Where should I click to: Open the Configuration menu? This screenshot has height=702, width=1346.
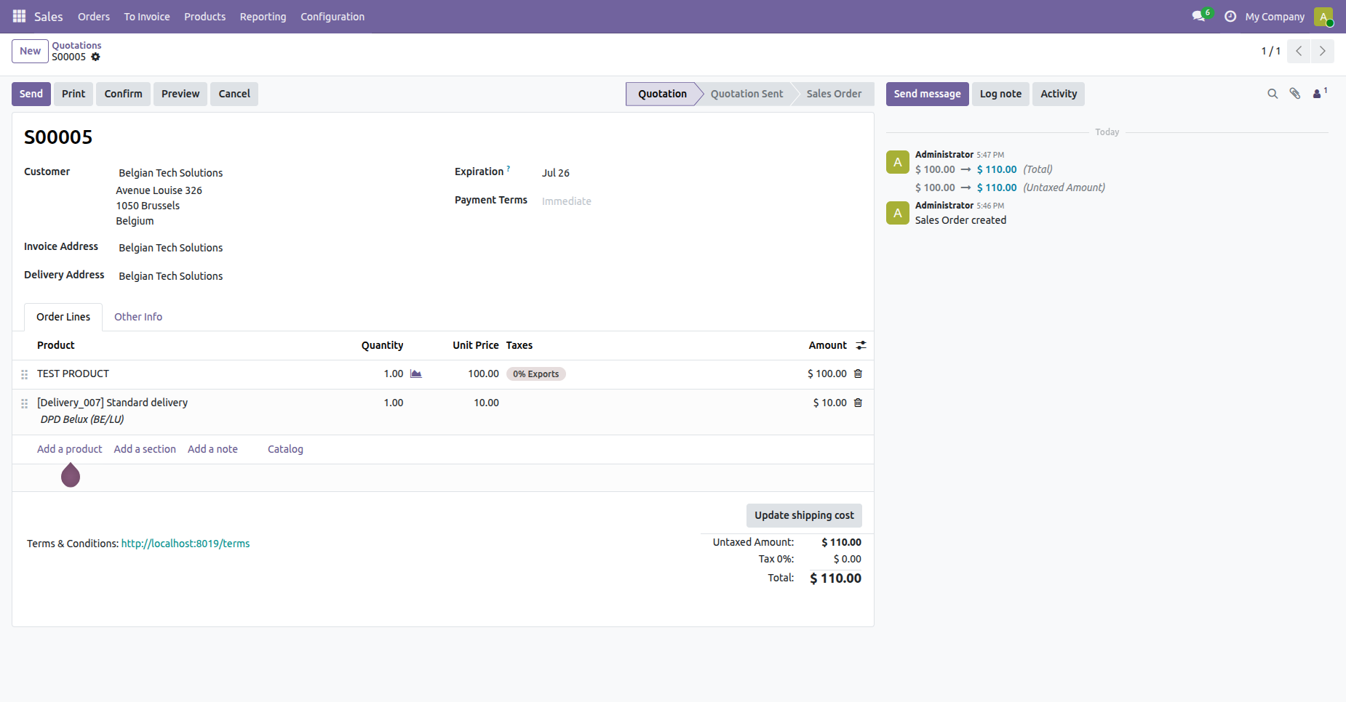[x=332, y=16]
